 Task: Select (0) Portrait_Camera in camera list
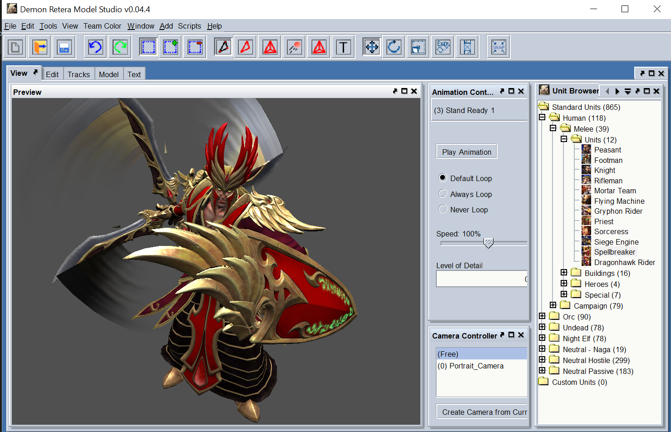click(481, 366)
